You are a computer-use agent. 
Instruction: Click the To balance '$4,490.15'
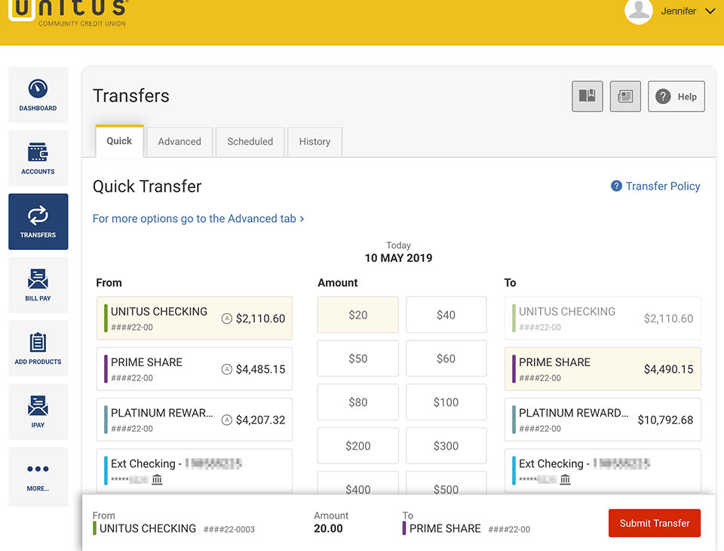tap(669, 369)
